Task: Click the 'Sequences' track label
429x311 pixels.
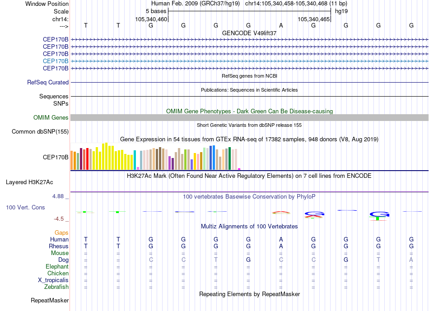Action: click(x=54, y=96)
